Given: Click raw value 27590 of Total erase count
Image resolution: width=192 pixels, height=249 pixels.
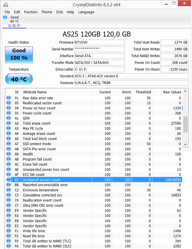Looking at the screenshot, I should point(176,123).
